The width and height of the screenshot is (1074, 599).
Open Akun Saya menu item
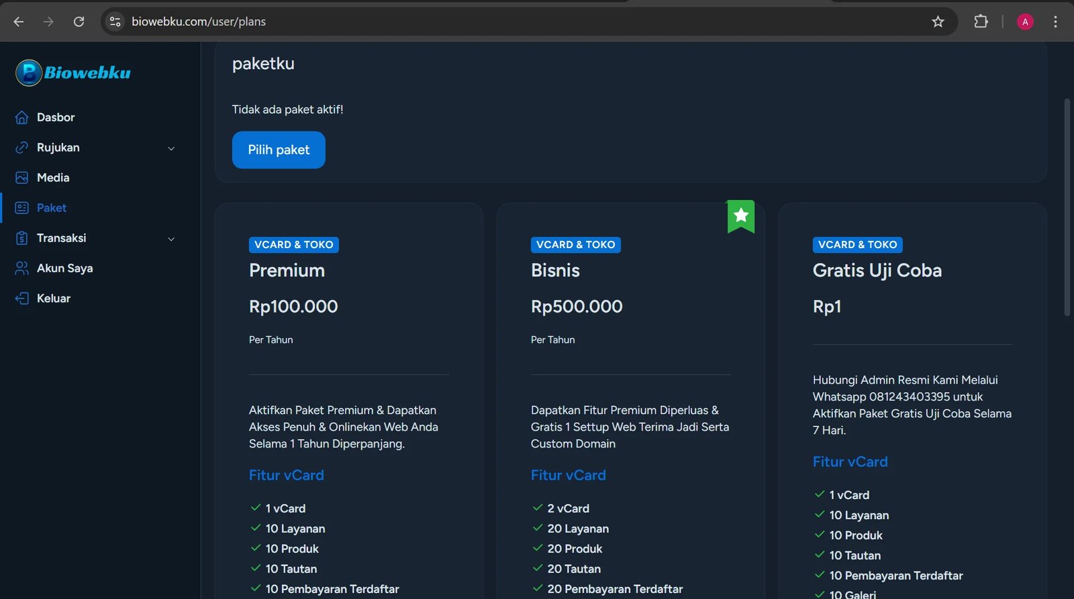65,268
